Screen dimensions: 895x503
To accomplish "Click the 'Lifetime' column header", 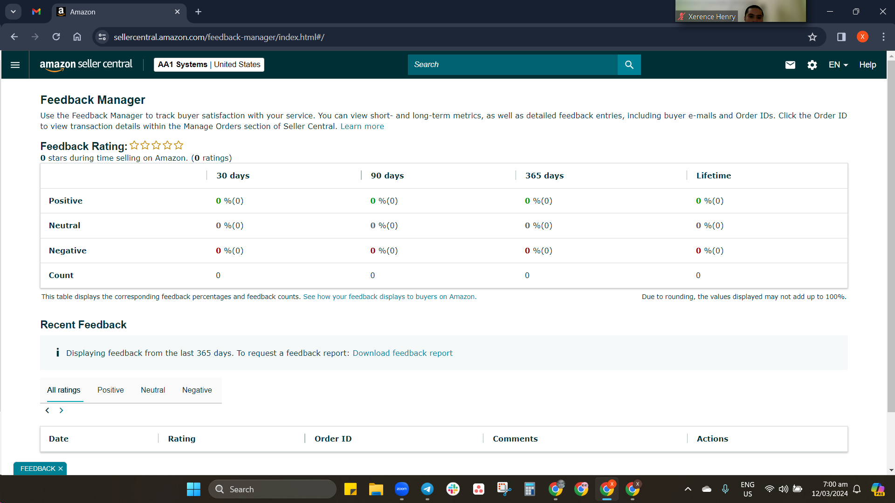I will (x=714, y=176).
